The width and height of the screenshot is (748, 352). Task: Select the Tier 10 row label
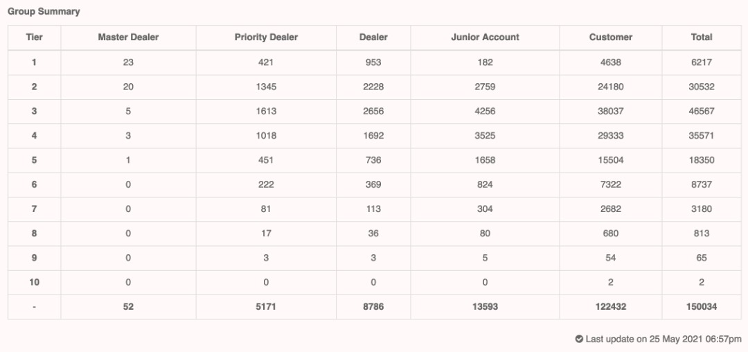(x=34, y=282)
